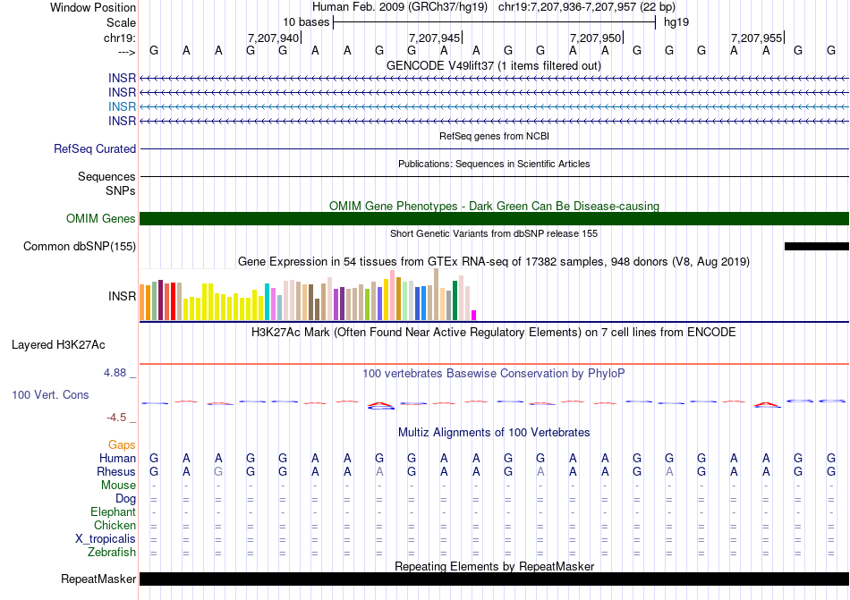Select the light-blue highlighted INSR transcript label
This screenshot has width=850, height=600.
(122, 106)
